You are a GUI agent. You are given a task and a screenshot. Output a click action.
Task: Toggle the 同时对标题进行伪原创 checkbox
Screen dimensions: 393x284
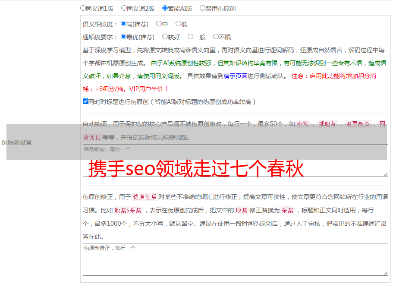[x=85, y=101]
